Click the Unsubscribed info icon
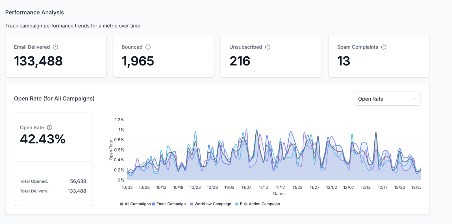 pos(268,47)
